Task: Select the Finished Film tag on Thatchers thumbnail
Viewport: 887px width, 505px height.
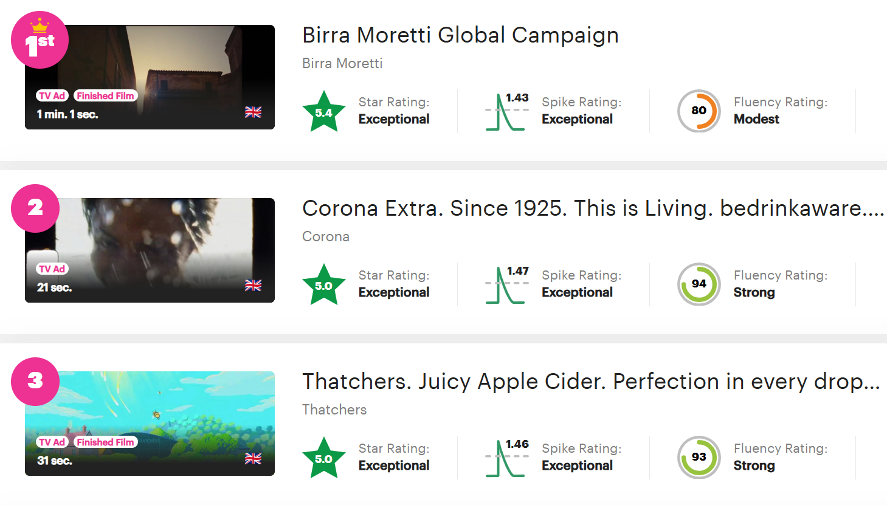Action: (105, 442)
